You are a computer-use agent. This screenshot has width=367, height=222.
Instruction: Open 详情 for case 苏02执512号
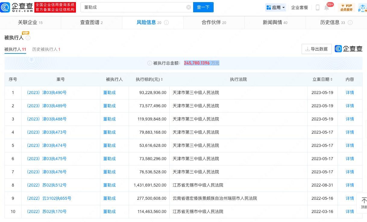click(x=350, y=185)
